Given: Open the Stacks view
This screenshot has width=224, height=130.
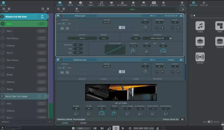Looking at the screenshot, I should pyautogui.click(x=70, y=3).
